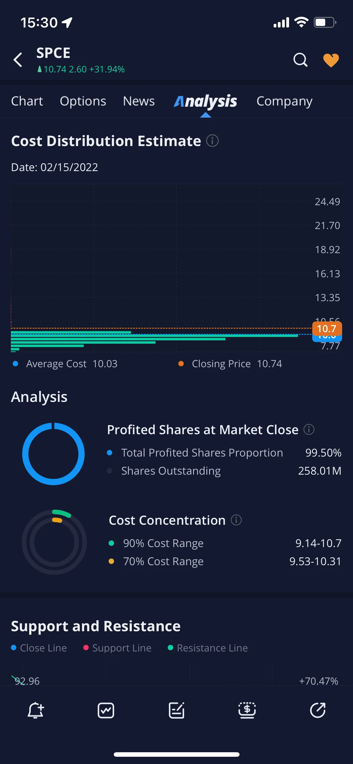Open Cost Distribution Estimate info icon
353x764 pixels.
point(212,141)
